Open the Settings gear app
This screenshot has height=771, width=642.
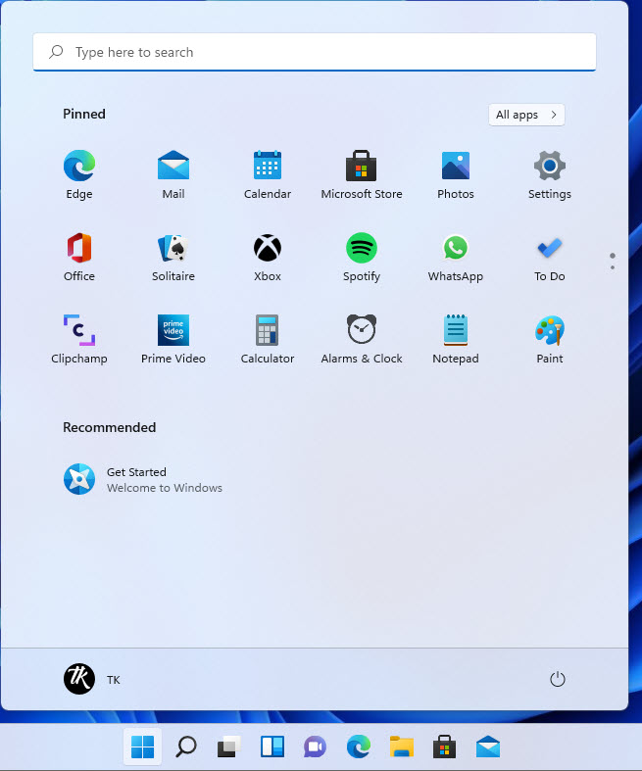click(550, 174)
